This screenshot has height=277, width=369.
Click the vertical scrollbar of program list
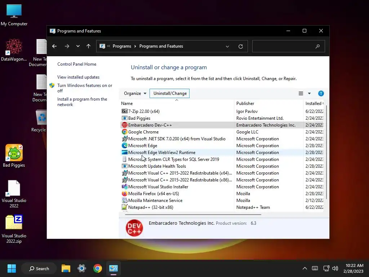[326, 152]
